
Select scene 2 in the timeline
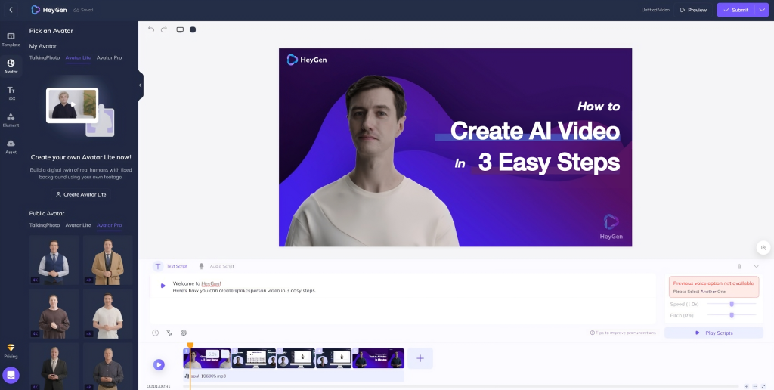coord(254,358)
